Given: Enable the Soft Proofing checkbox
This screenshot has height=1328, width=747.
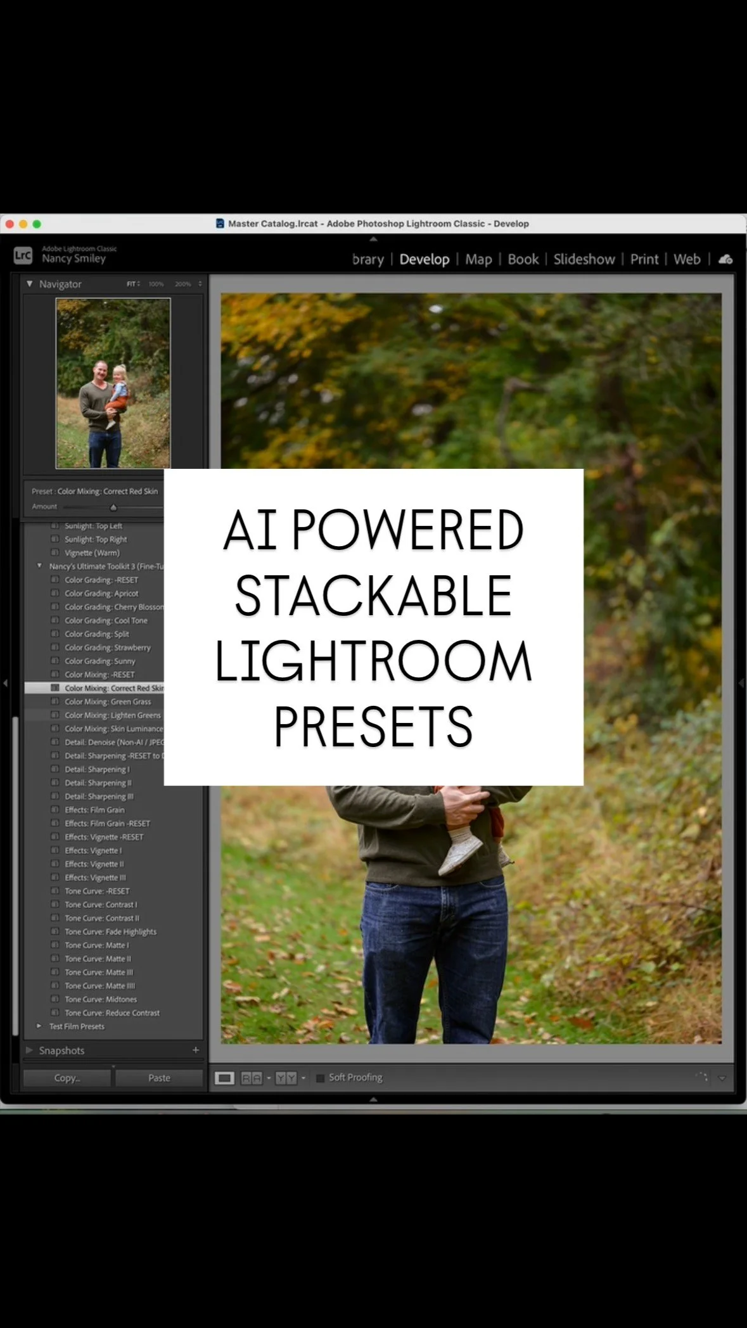Looking at the screenshot, I should 320,1078.
